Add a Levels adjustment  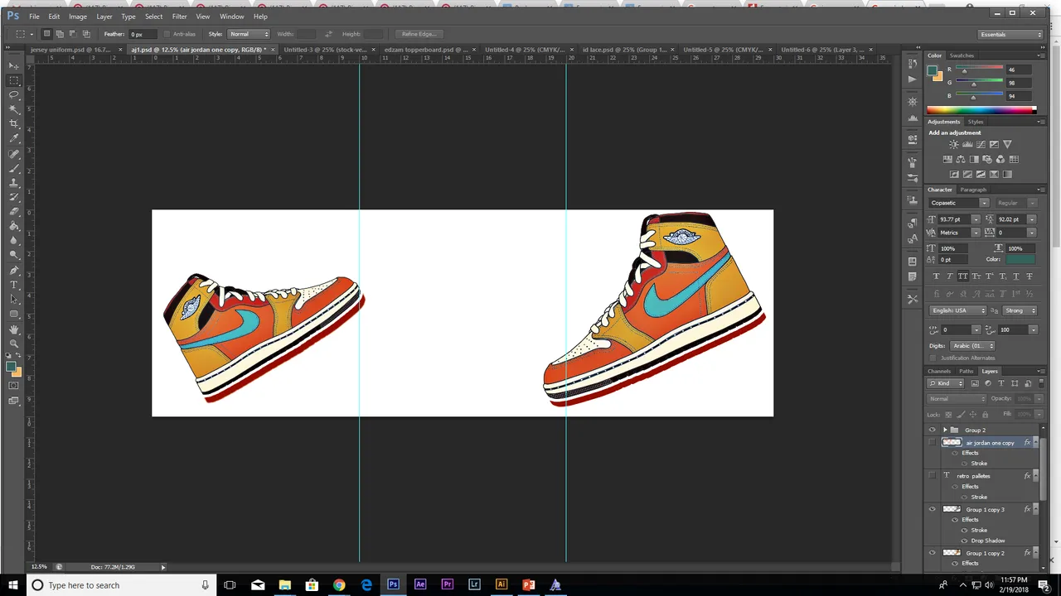pos(967,144)
